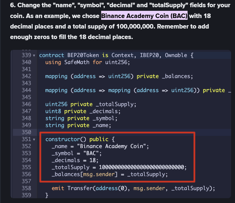Screen dimensions: 235x203
Task: Click the "Binance Academy Coin" string value
Action: (111, 146)
